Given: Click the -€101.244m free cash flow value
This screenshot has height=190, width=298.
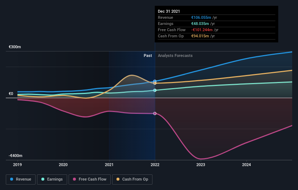Looking at the screenshot, I should point(202,30).
